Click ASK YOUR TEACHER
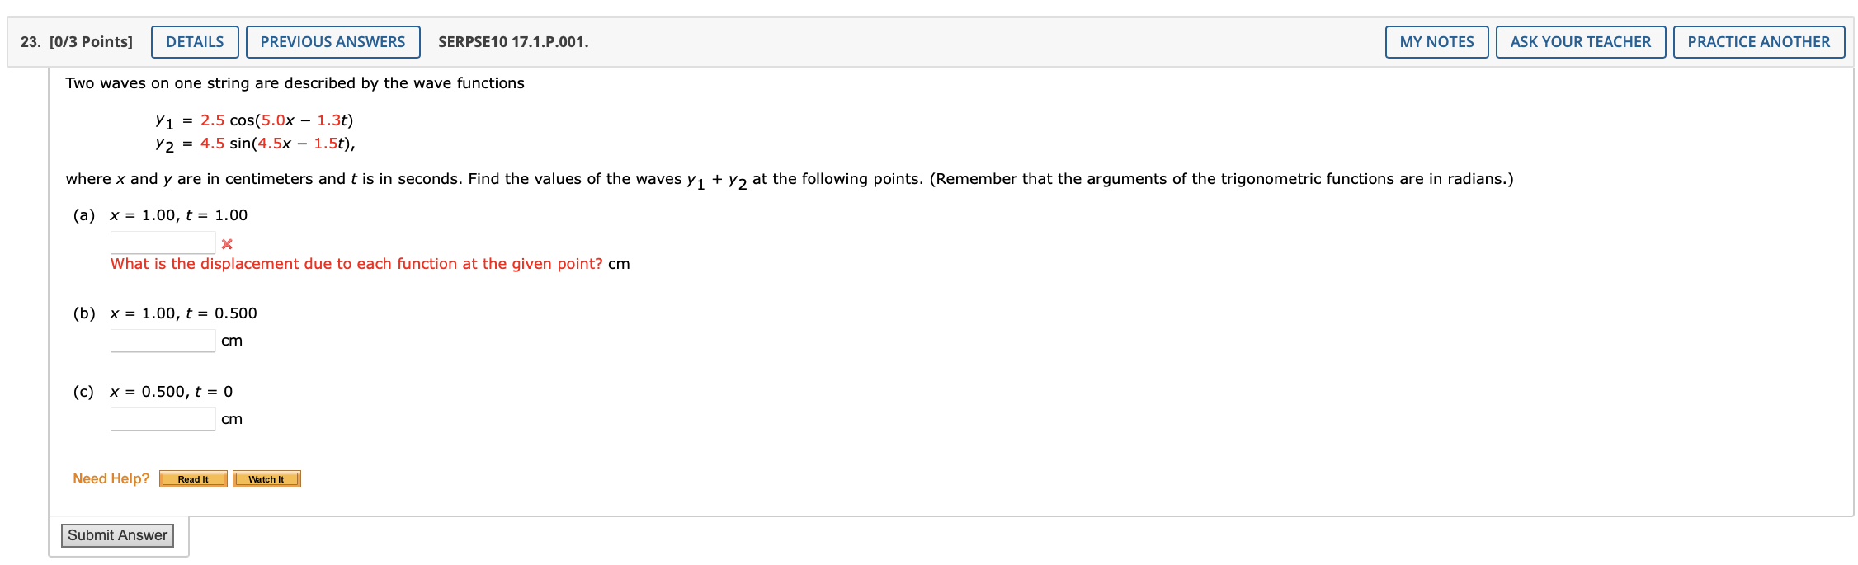The height and width of the screenshot is (565, 1858). 1581,41
